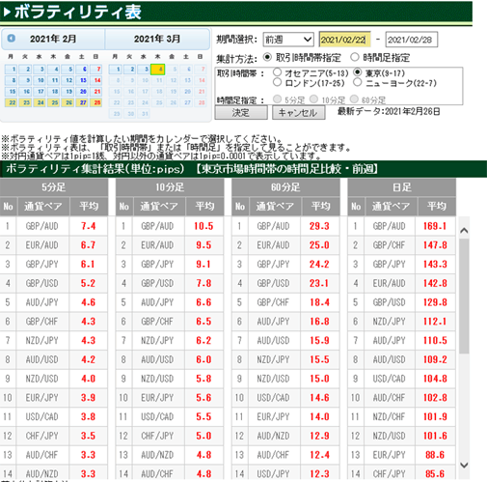This screenshot has width=487, height=482.
Task: Click the vertical scrollbar thumb of results
Action: (464, 296)
